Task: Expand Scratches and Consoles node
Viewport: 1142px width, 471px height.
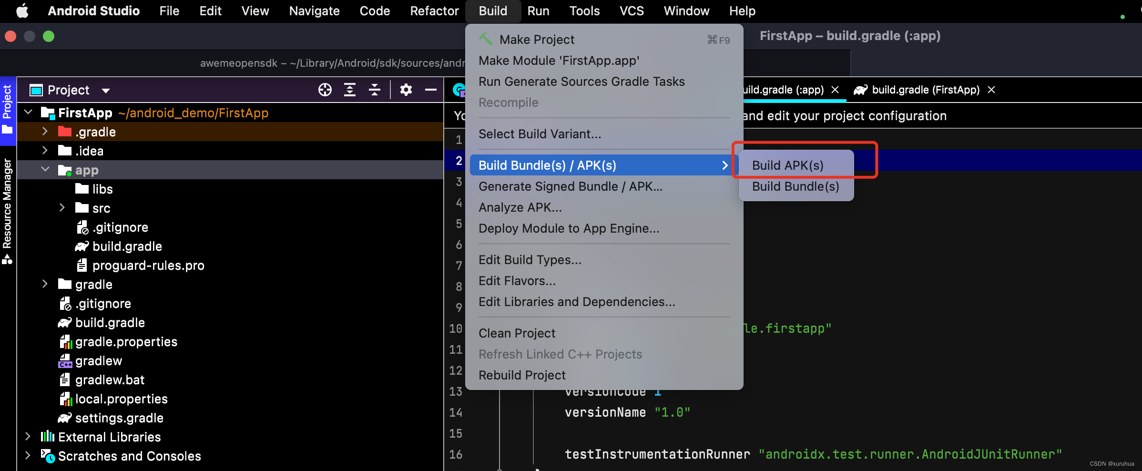Action: pyautogui.click(x=28, y=456)
